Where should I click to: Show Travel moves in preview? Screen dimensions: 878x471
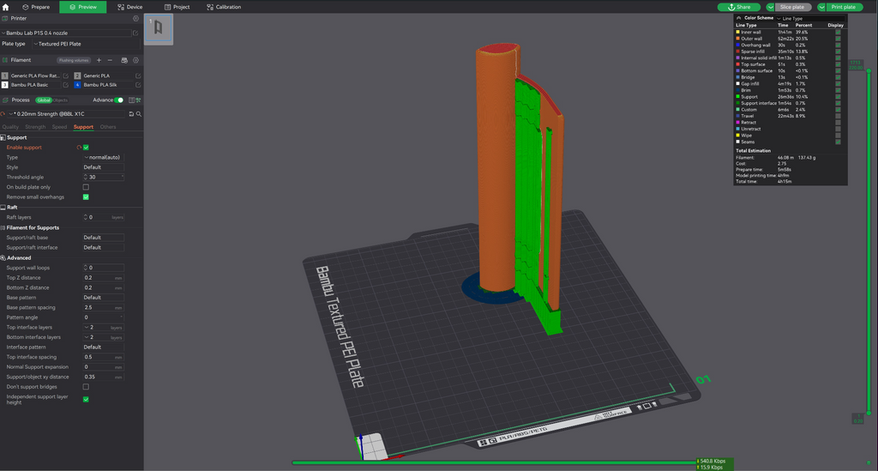(838, 116)
